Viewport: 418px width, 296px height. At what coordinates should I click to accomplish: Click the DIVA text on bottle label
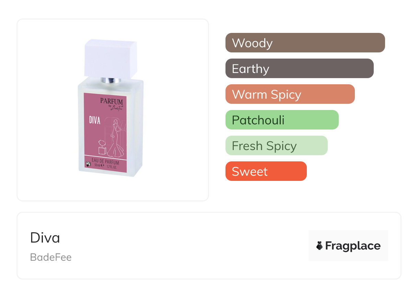pos(94,120)
